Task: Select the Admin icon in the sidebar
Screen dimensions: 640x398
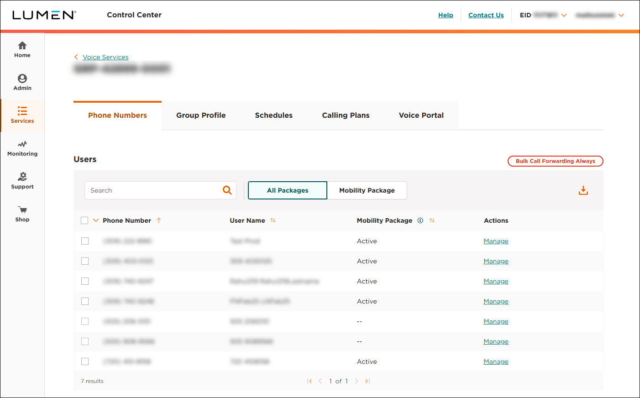Action: coord(22,81)
